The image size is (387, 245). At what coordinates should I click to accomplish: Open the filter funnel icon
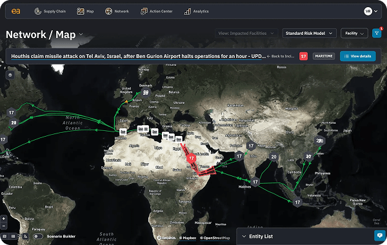tap(377, 33)
